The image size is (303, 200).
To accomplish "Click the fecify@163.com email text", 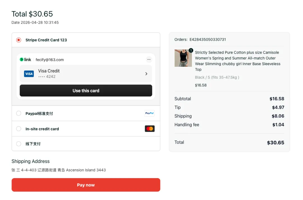I will 50,60.
